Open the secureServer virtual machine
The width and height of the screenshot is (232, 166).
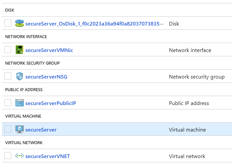(41, 130)
